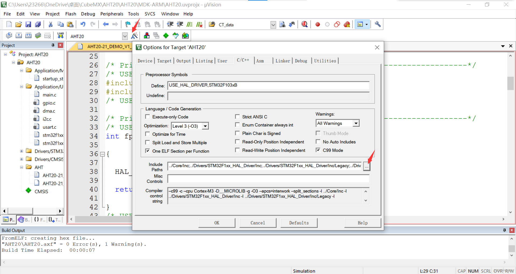
Task: Check Plain Char is Signed
Action: pyautogui.click(x=237, y=133)
